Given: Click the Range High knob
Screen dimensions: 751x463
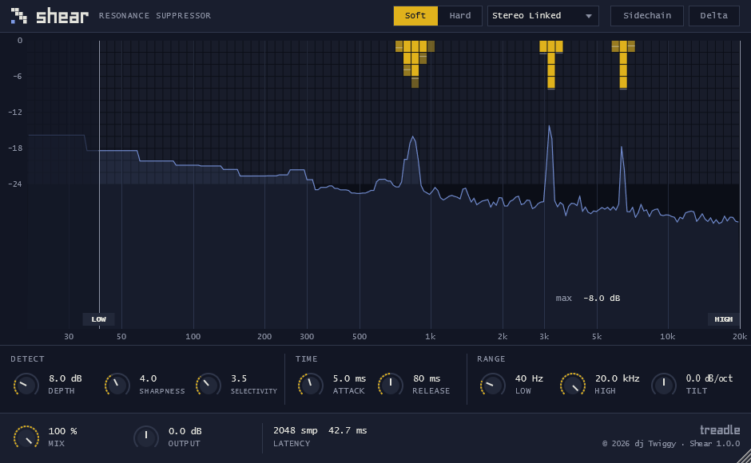Looking at the screenshot, I should click(573, 385).
